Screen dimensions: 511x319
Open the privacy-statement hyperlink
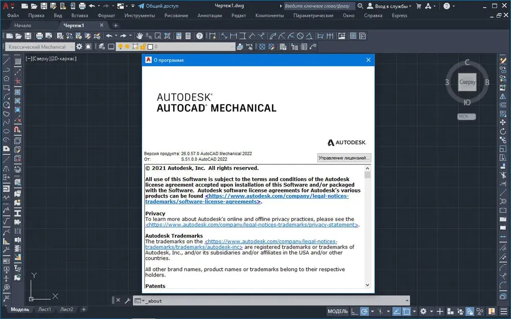pyautogui.click(x=252, y=225)
